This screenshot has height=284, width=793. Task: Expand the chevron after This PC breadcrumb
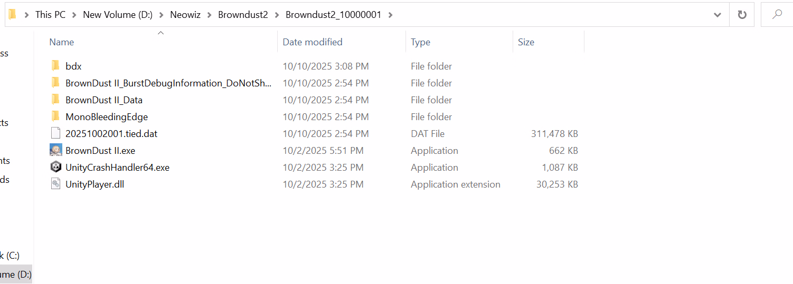pos(74,15)
